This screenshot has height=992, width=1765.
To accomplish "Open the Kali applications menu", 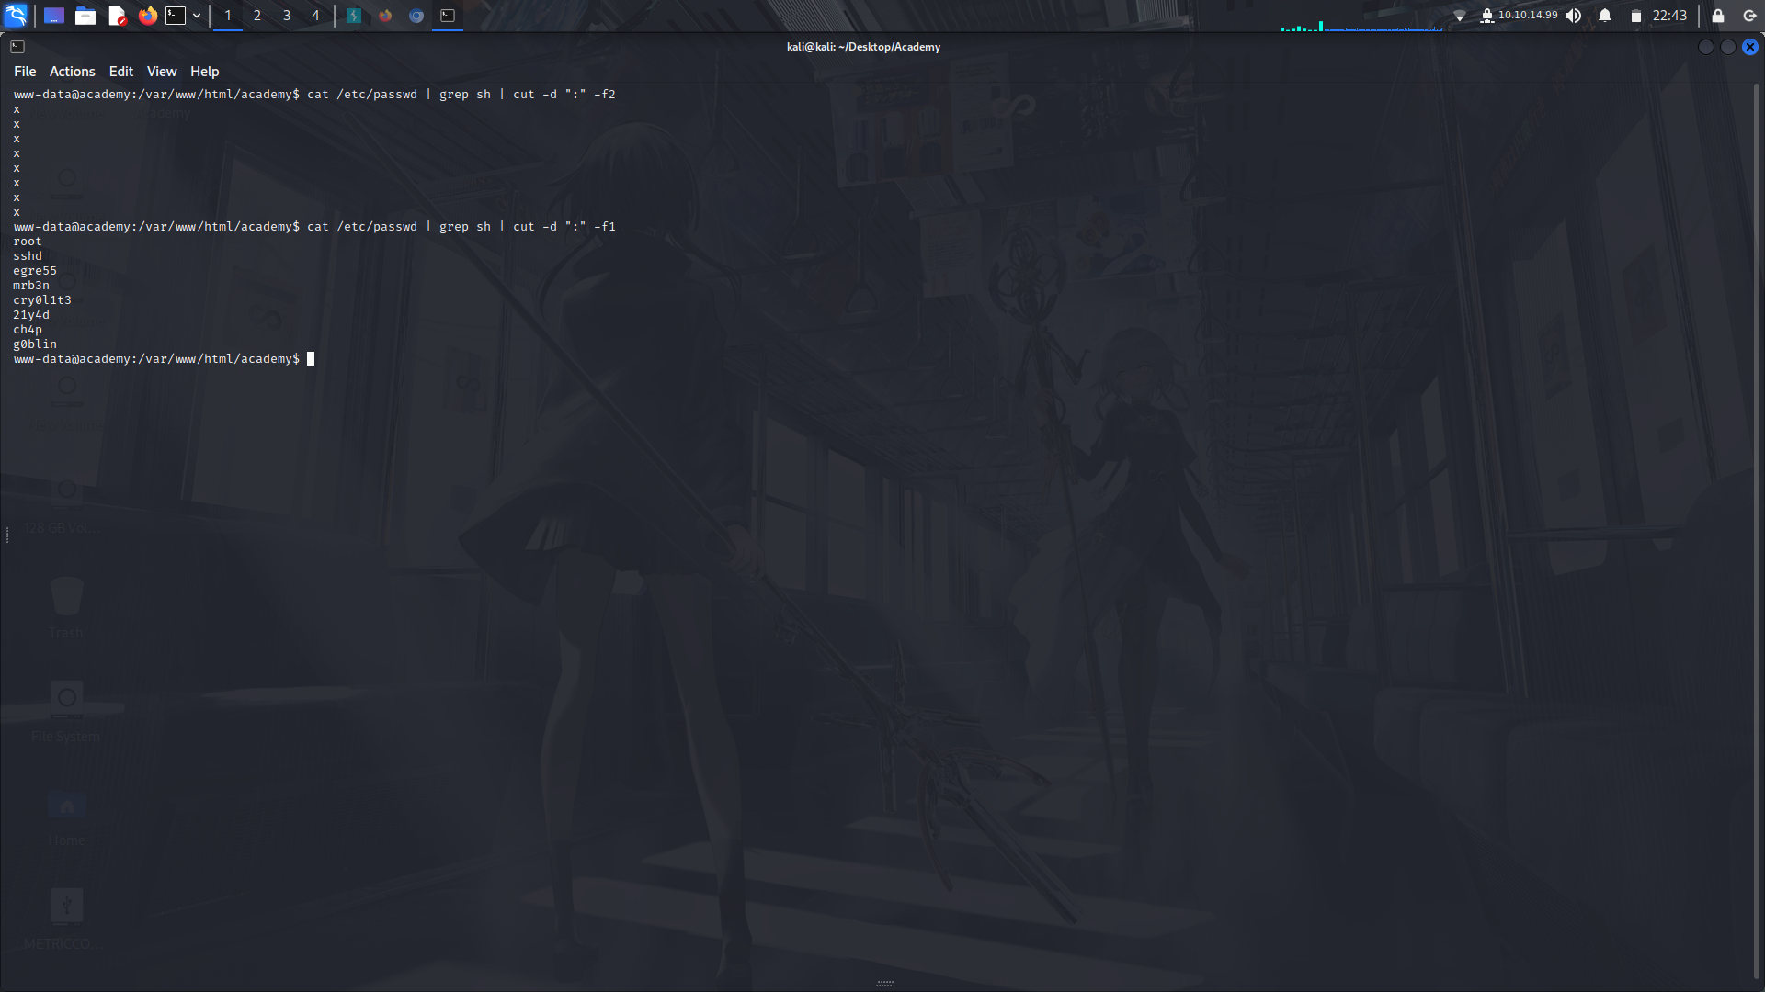I will coord(17,16).
